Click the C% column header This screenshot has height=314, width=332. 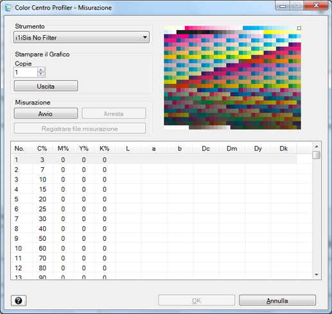[x=42, y=149]
